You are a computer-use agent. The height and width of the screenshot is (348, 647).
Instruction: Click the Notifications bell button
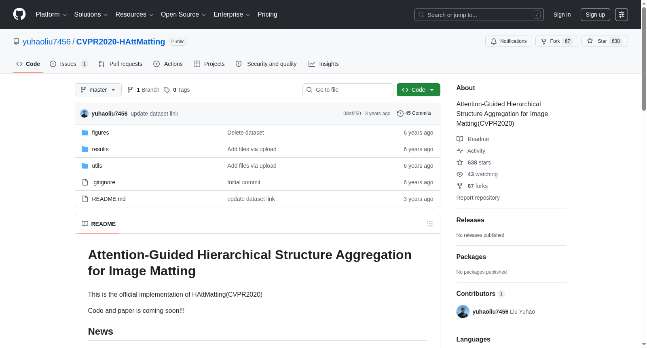[508, 41]
